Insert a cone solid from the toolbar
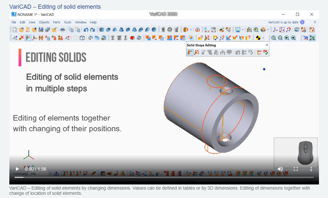This screenshot has height=198, width=328. tap(121, 30)
